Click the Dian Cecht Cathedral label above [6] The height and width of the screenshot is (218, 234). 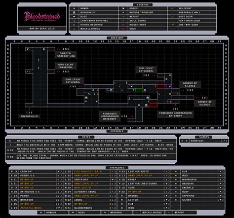pos(146,70)
